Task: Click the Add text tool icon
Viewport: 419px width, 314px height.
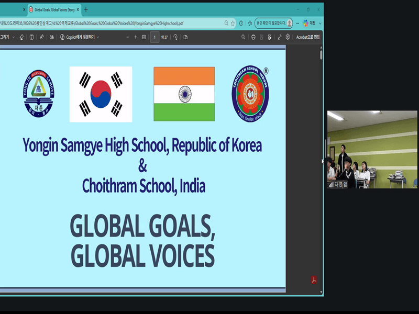Action: pyautogui.click(x=31, y=37)
